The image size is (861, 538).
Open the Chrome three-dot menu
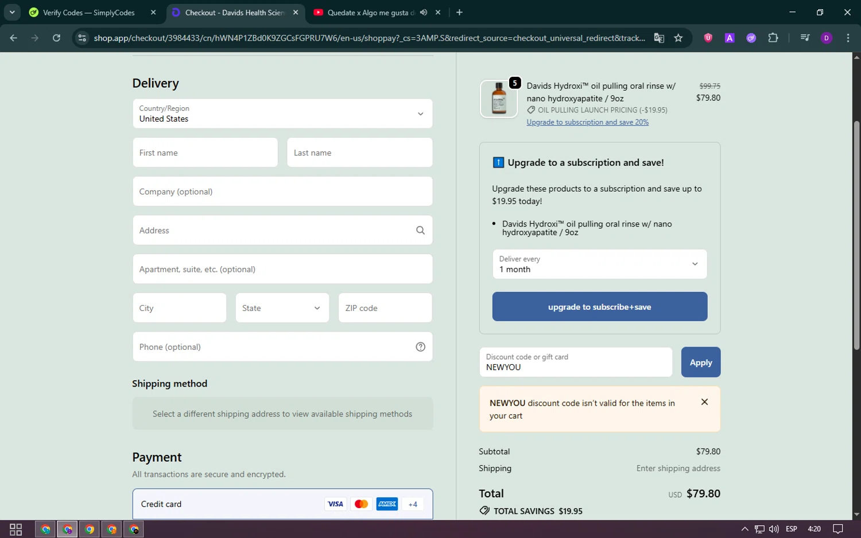(x=848, y=38)
